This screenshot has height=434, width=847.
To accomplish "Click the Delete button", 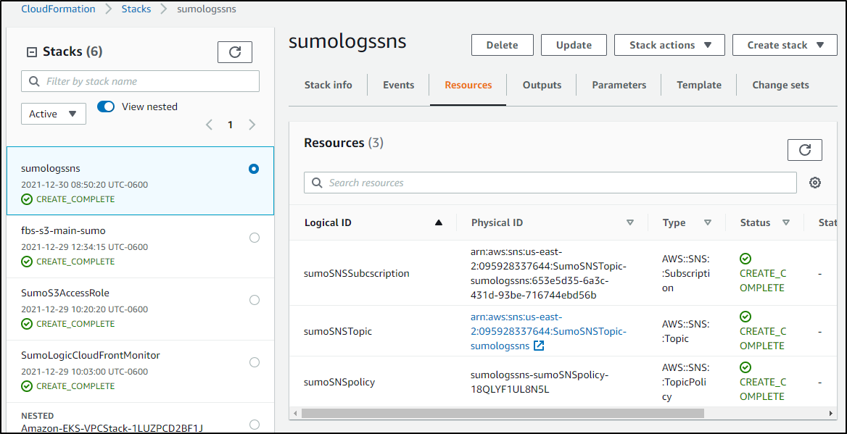I will [x=503, y=45].
